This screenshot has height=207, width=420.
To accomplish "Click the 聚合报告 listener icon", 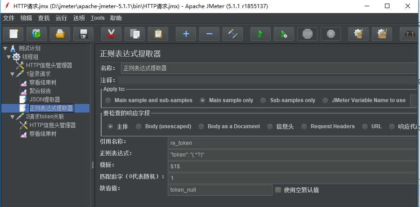I will [x=24, y=91].
